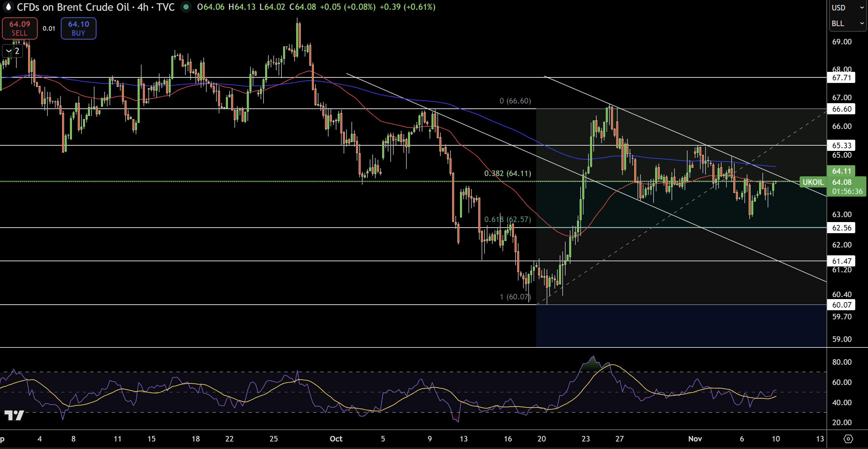
Task: Click the green 64.11 price label
Action: (842, 171)
